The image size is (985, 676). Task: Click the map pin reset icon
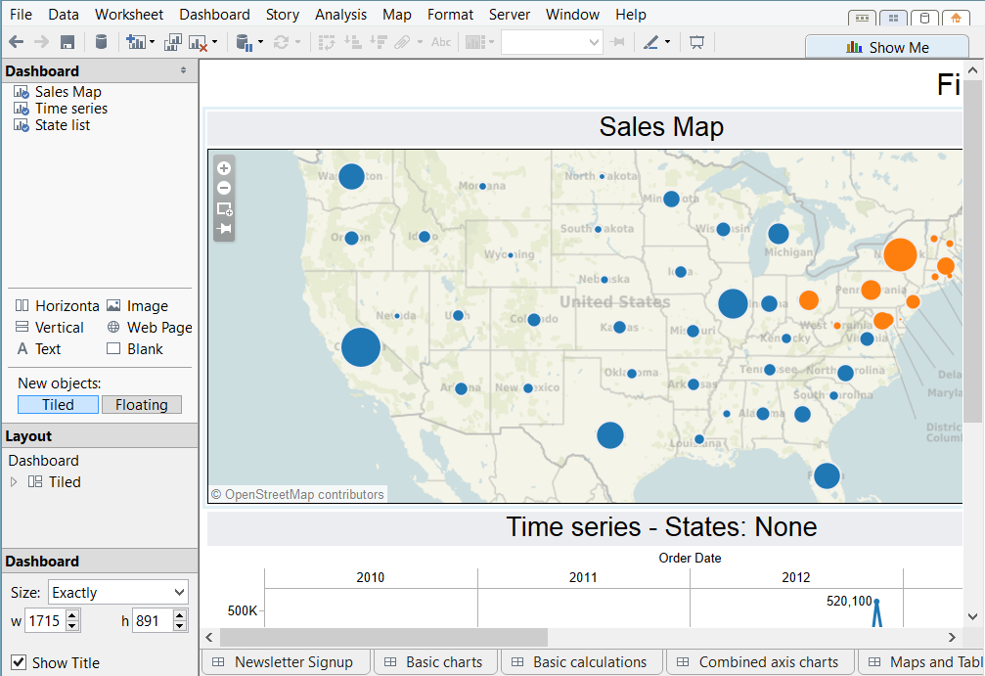click(224, 229)
